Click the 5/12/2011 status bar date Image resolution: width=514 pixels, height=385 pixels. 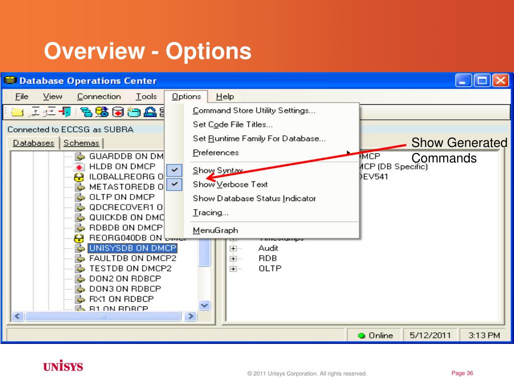pos(430,335)
